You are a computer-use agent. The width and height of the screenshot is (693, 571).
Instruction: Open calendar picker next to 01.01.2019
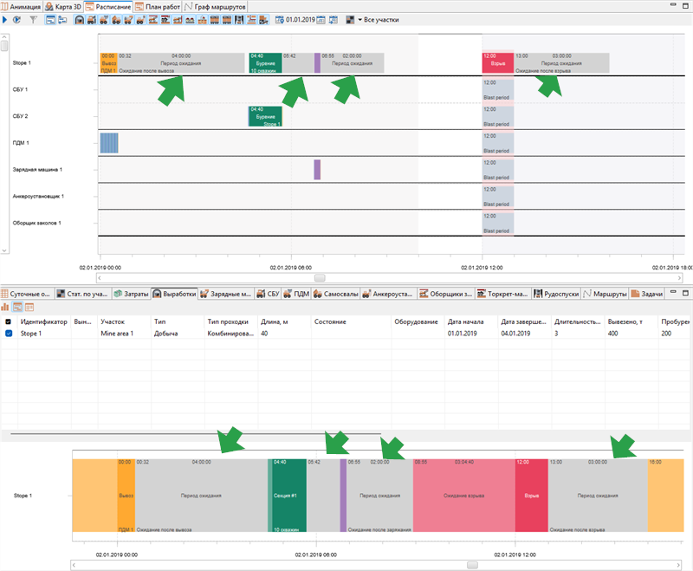tap(321, 19)
